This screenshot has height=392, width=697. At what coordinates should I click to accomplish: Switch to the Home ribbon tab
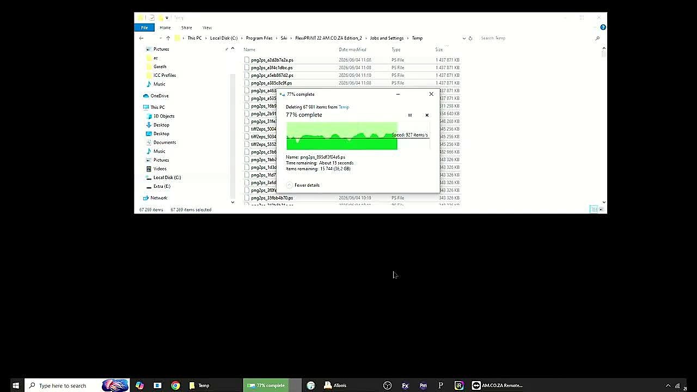pyautogui.click(x=165, y=27)
